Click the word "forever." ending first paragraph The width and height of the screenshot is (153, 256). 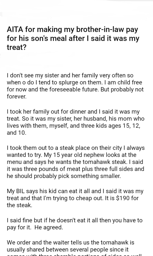click(16, 97)
